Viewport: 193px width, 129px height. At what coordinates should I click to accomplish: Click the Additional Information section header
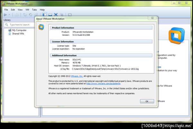(101, 55)
